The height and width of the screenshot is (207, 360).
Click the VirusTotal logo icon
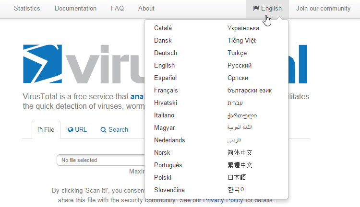(42, 64)
